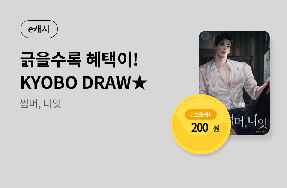Tap the man's face on the cover

click(224, 47)
